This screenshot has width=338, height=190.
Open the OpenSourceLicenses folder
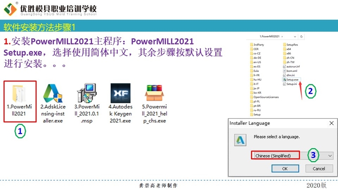click(266, 97)
